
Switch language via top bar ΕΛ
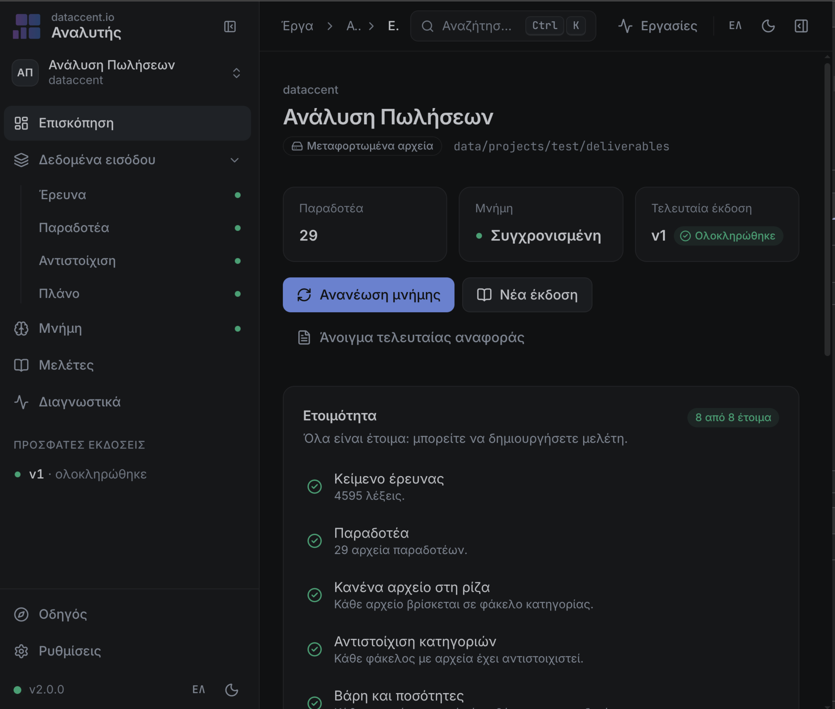[735, 26]
